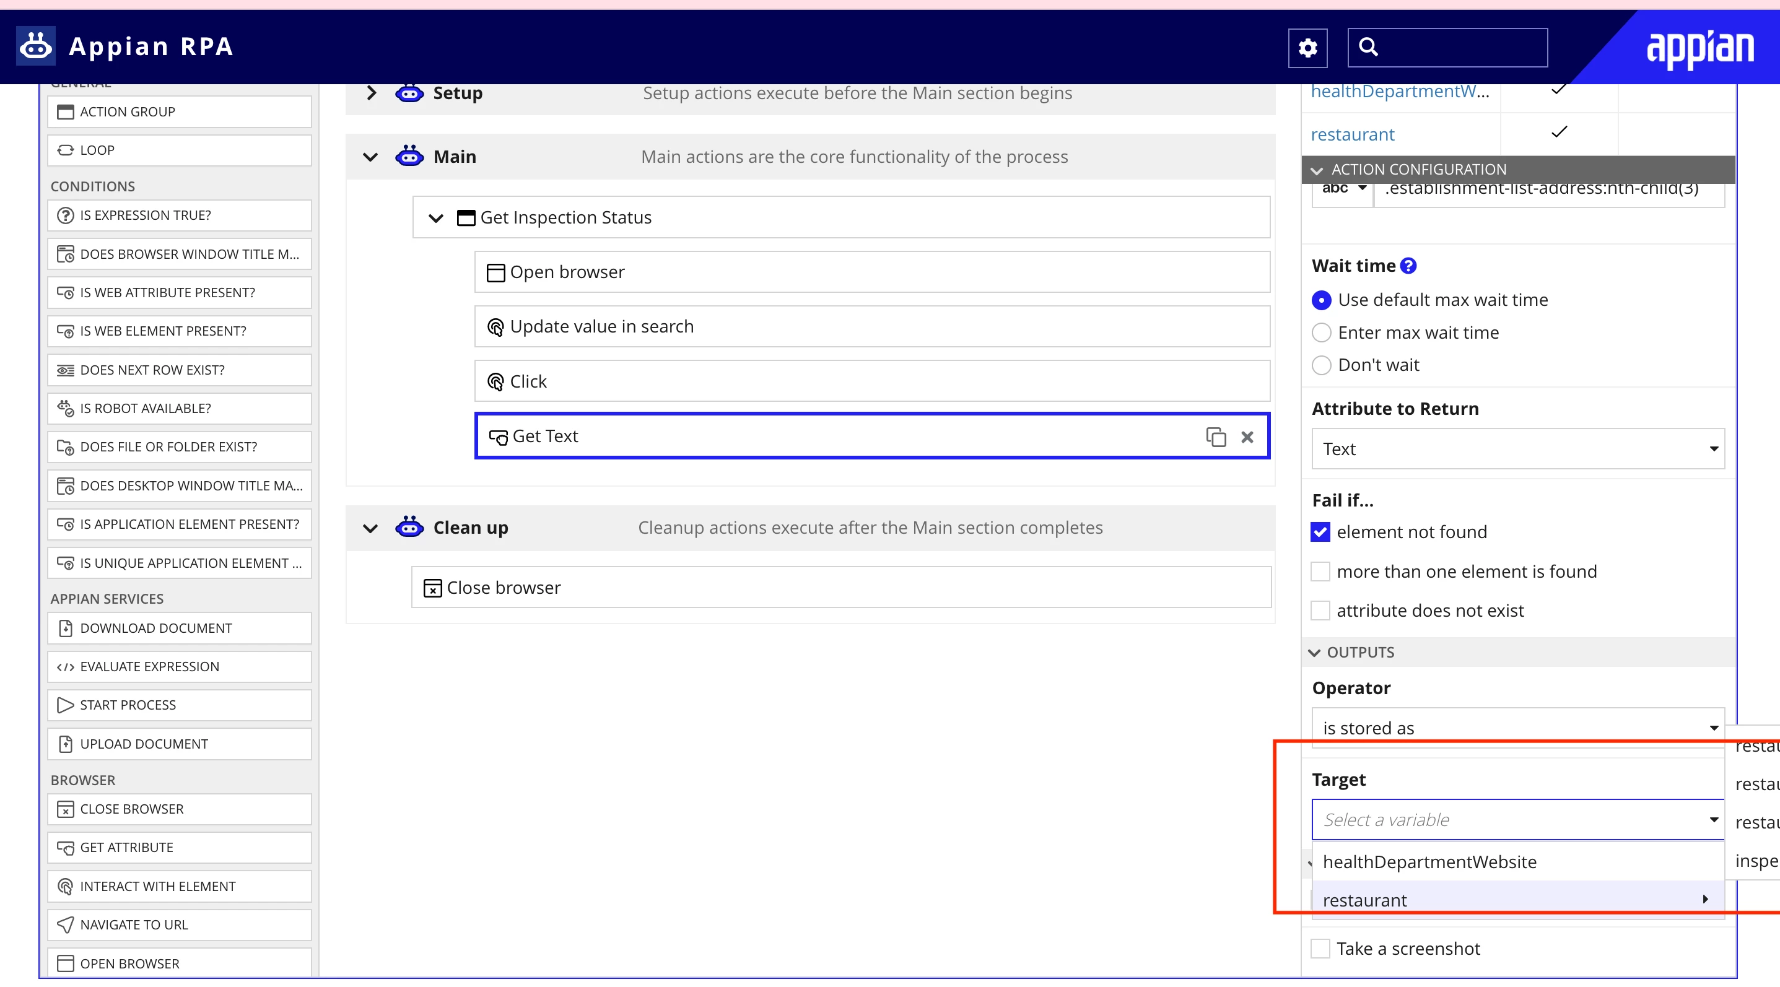This screenshot has height=987, width=1780.
Task: Click the Close browser action icon
Action: click(432, 588)
